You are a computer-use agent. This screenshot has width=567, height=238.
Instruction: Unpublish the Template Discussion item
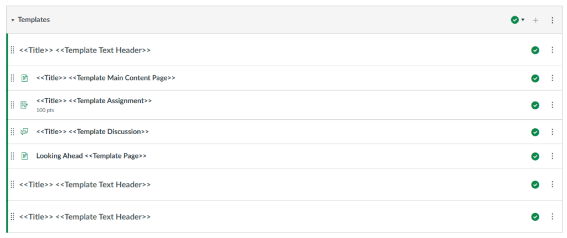tap(535, 132)
